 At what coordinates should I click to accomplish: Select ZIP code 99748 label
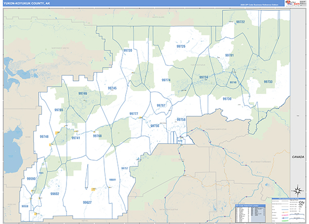pyautogui.click(x=44, y=136)
